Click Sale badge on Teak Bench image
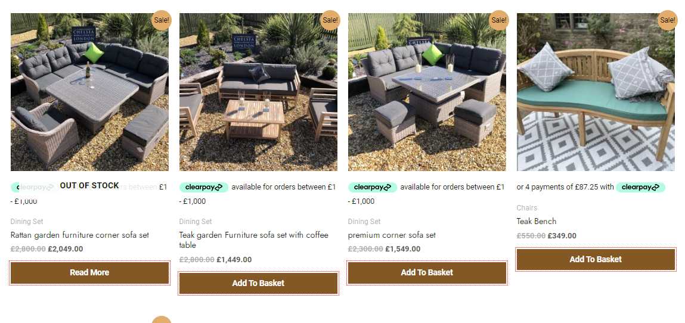 [x=667, y=20]
